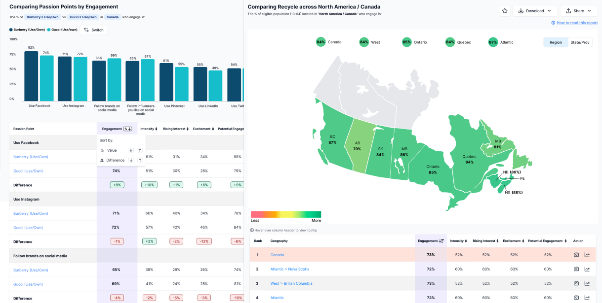The image size is (602, 303).
Task: Click the Less-More color gradient legend
Action: coord(286,214)
